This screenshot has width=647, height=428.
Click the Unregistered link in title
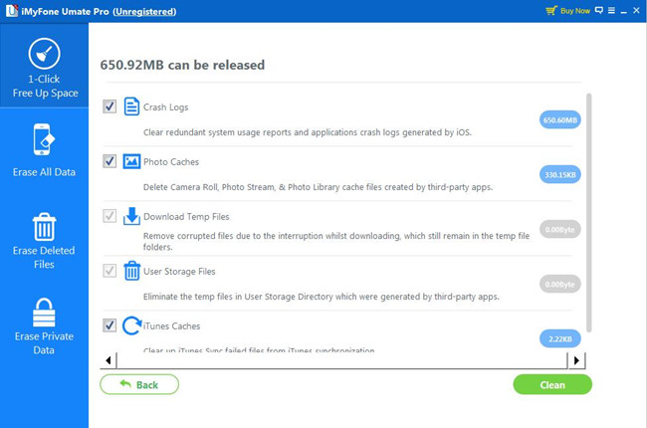(x=144, y=12)
